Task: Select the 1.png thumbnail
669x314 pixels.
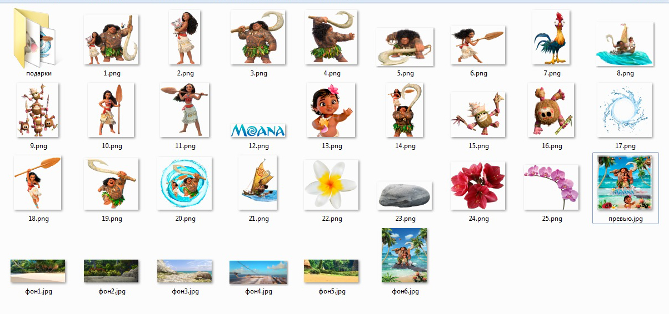Action: pyautogui.click(x=112, y=39)
